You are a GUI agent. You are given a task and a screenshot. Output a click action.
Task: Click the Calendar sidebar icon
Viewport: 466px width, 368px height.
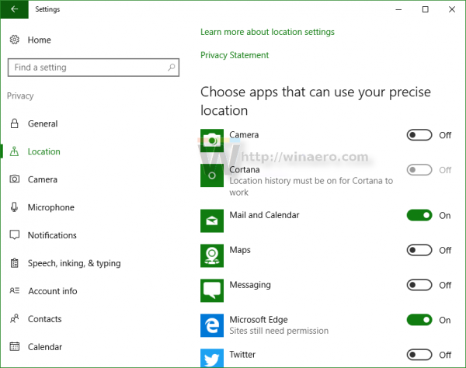pyautogui.click(x=14, y=346)
